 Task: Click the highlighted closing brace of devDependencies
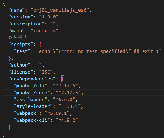9,127
